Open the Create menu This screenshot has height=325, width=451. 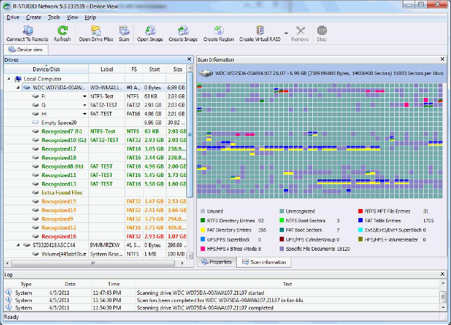click(34, 18)
